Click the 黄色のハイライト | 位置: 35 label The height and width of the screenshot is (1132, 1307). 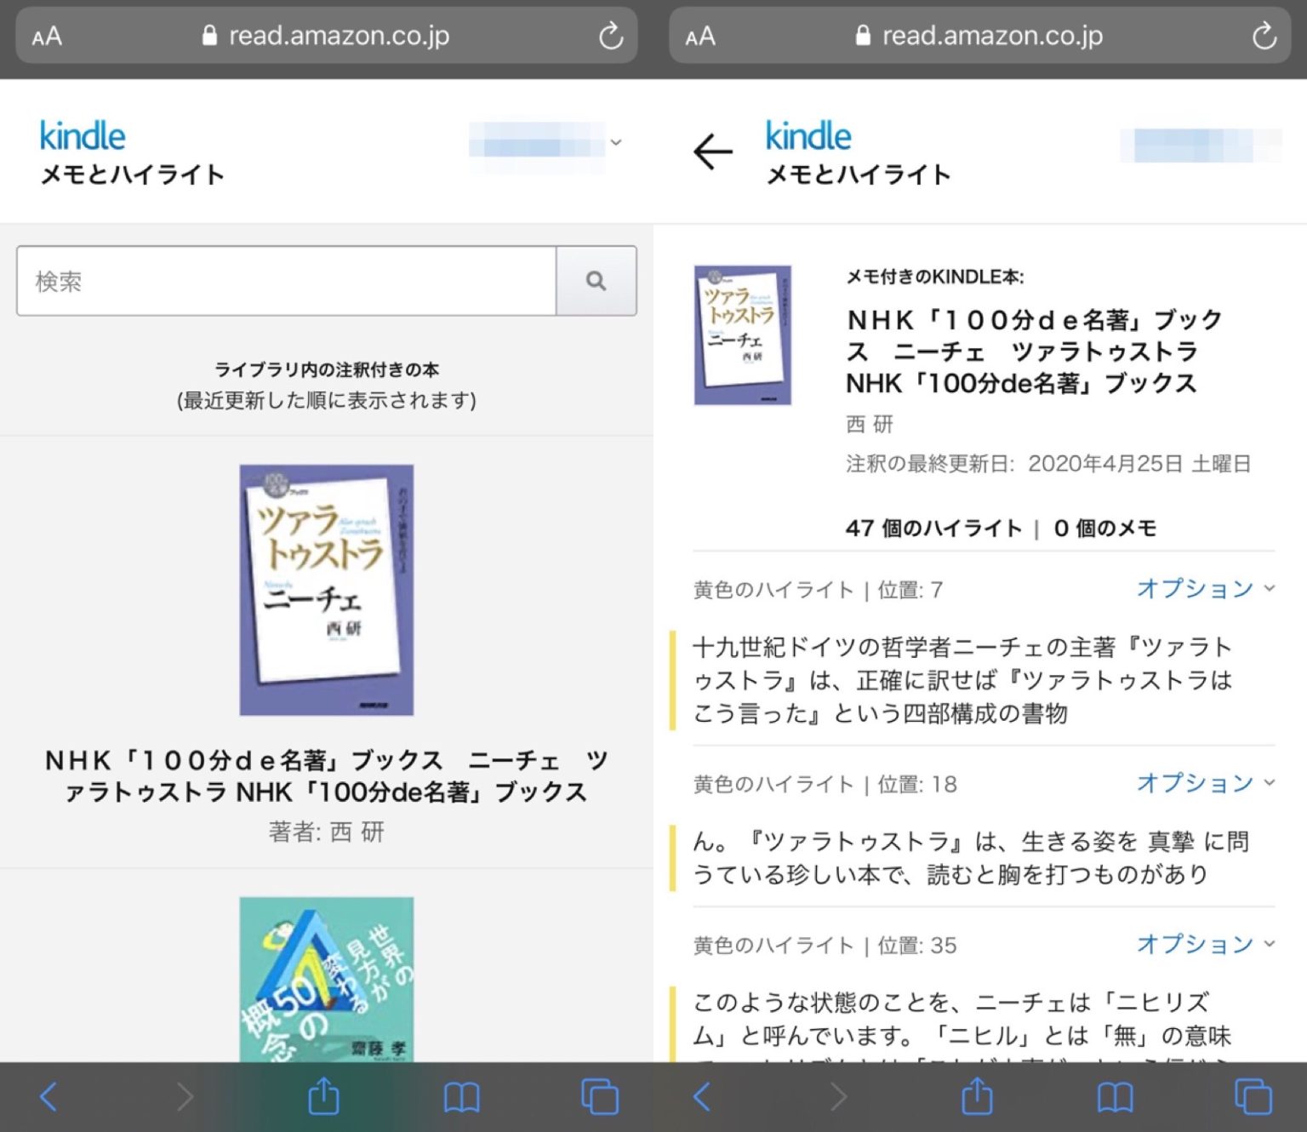(x=825, y=946)
